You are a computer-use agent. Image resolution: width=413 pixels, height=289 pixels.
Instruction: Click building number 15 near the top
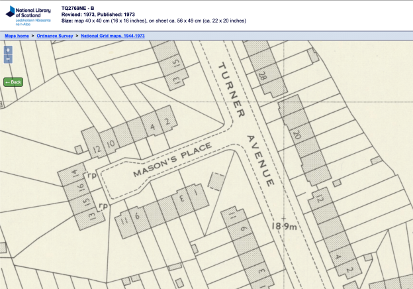click(175, 63)
